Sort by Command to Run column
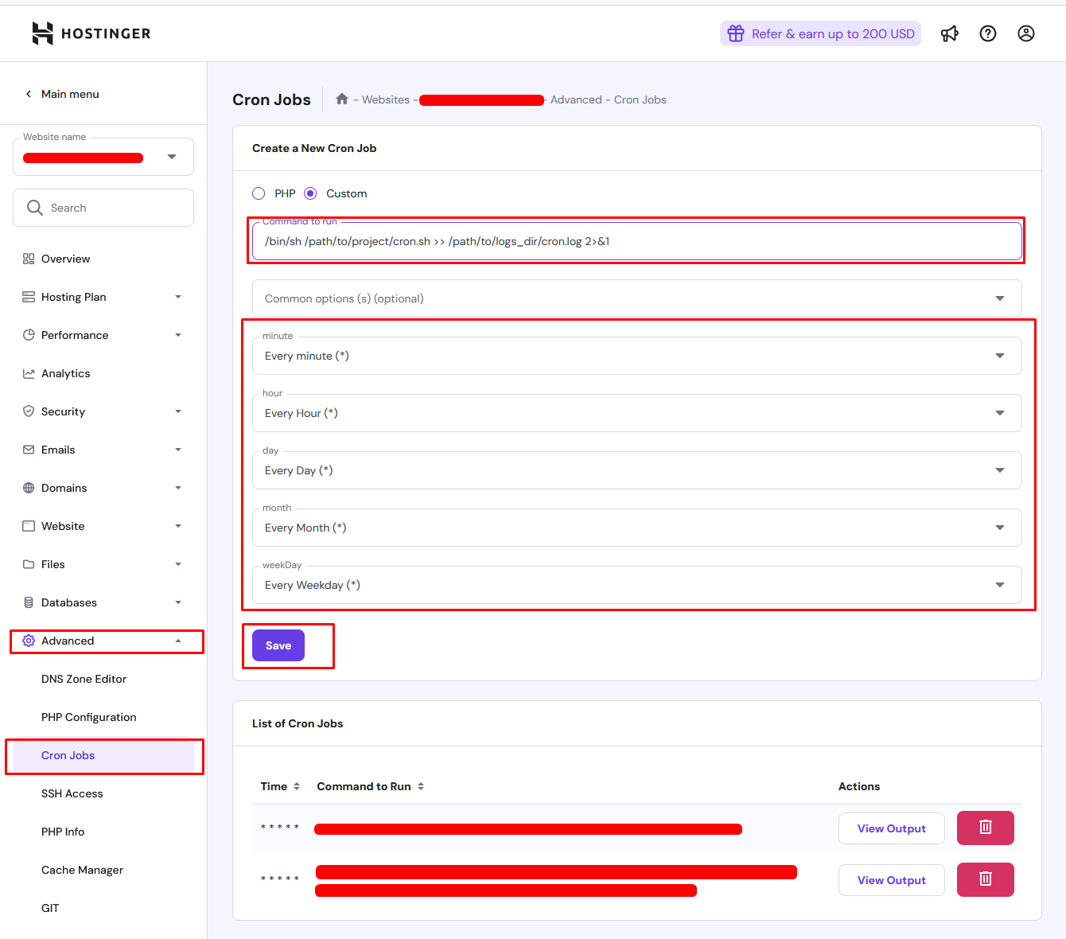 click(x=421, y=786)
